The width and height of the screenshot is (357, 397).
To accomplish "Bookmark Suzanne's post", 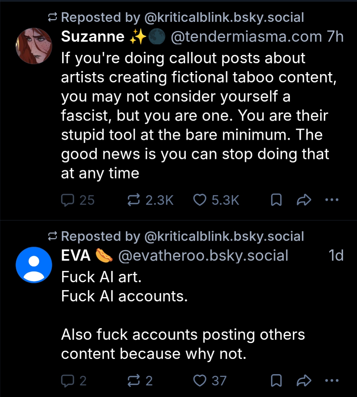I will [x=276, y=200].
